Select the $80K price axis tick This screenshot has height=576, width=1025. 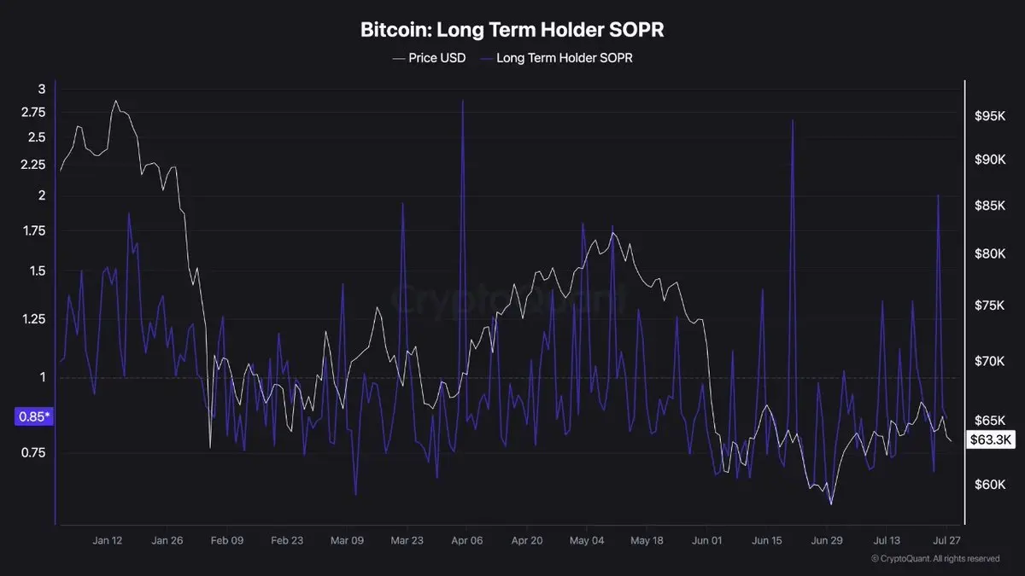pos(991,253)
